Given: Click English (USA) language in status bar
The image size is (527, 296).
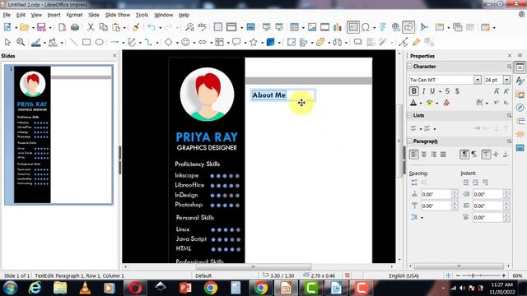Looking at the screenshot, I should tap(403, 275).
